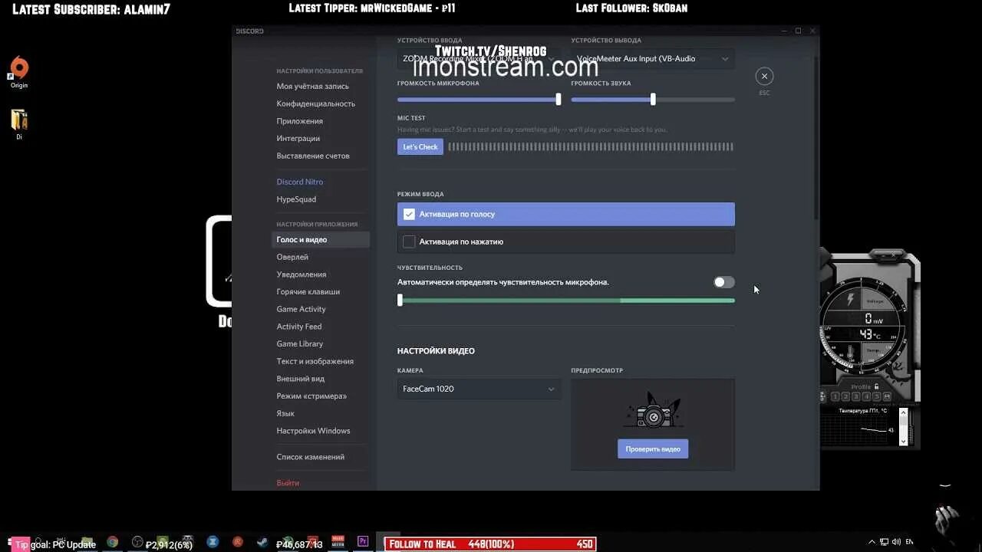
Task: Click the camera preview illustration
Action: pos(654,411)
